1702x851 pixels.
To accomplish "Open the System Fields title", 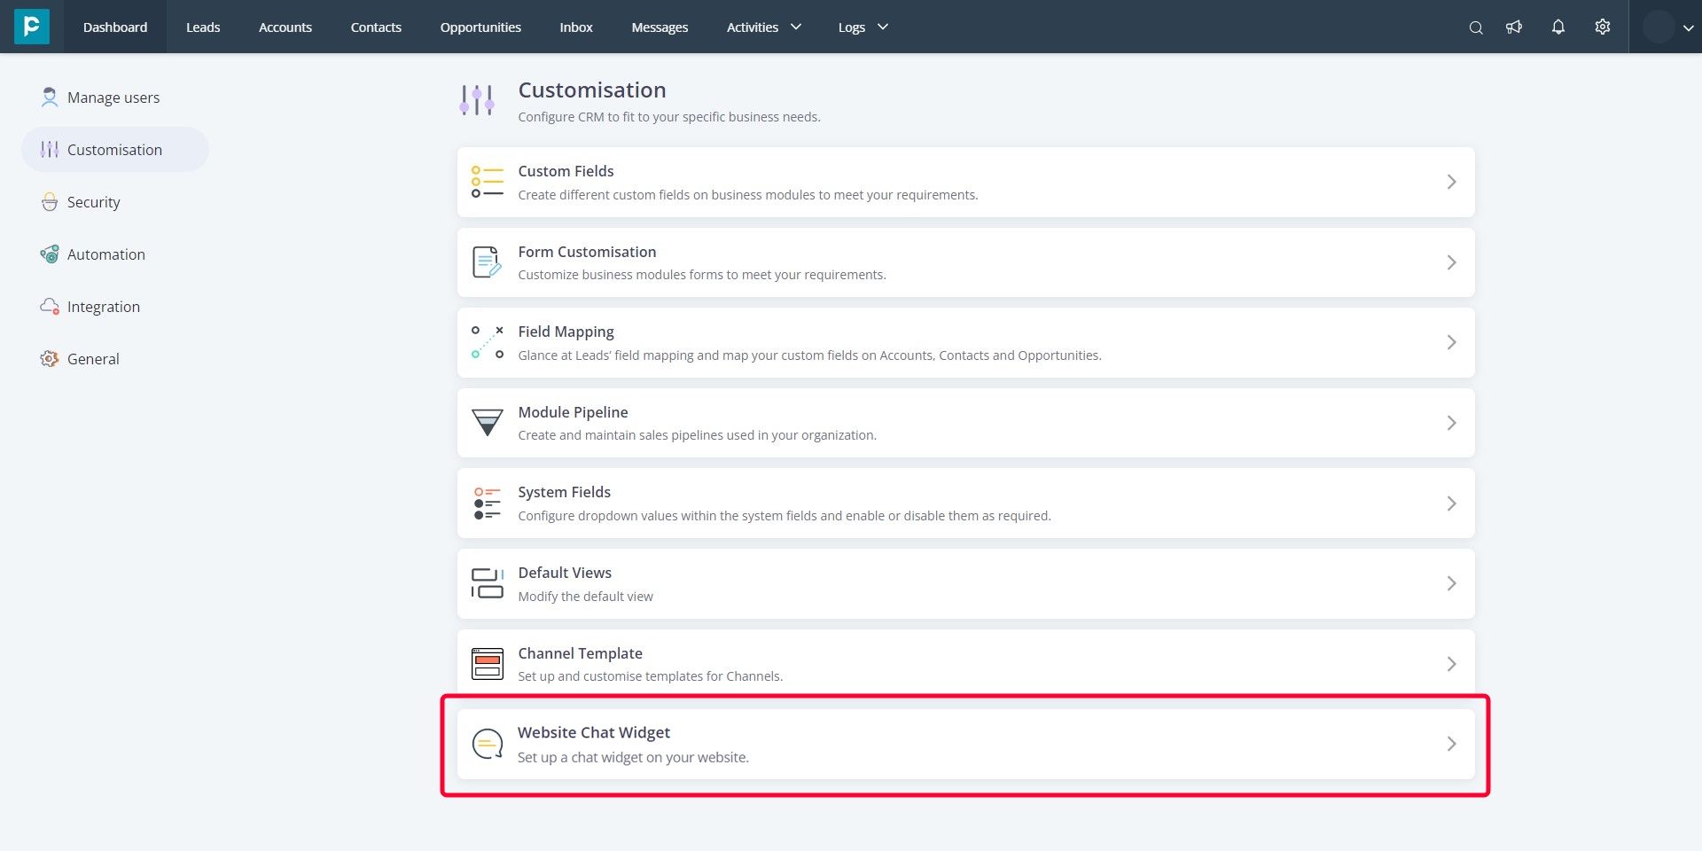I will [x=564, y=492].
